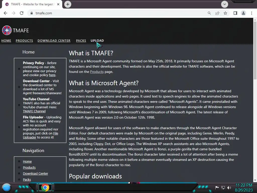Click the browser back arrow
The height and width of the screenshot is (193, 257).
[6, 13]
